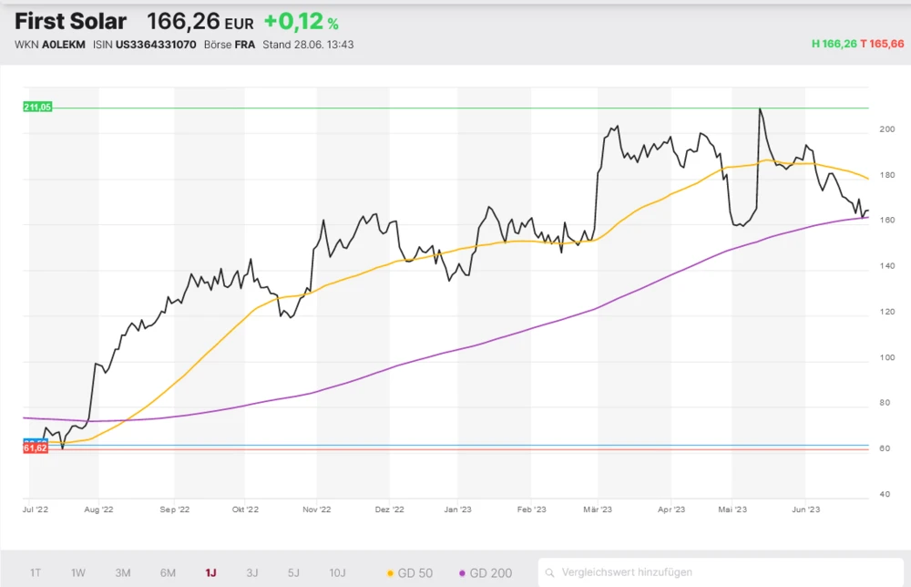Click the purple GD 200 color dot
The width and height of the screenshot is (911, 587).
click(463, 573)
